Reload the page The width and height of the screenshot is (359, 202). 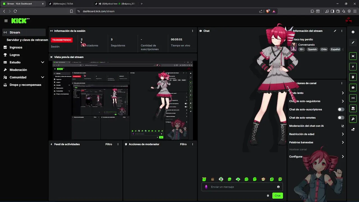coord(15,11)
